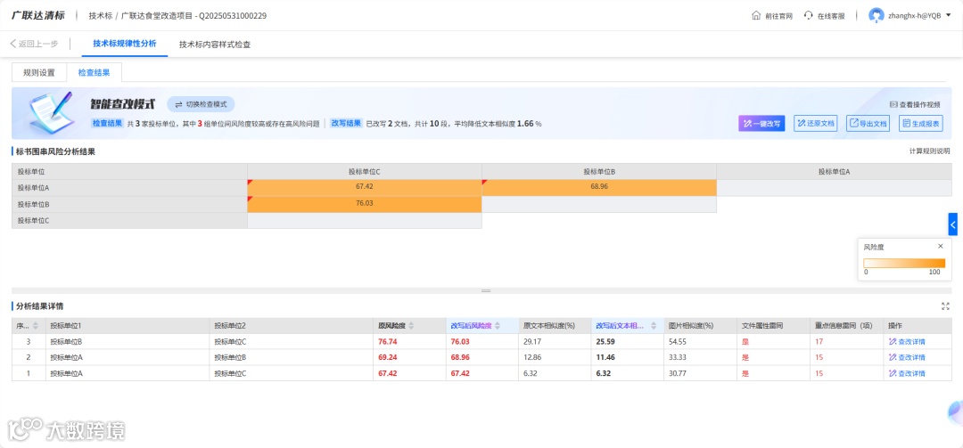Select the 76.03 risk matrix cell
Screen dimensions: 963x448
[365, 204]
